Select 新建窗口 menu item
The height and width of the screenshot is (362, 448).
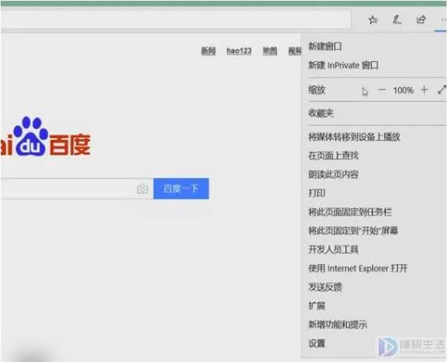point(325,46)
